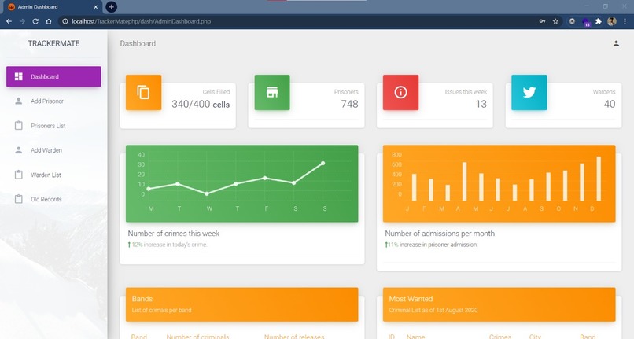Click the Most Wanted card header
Image resolution: width=634 pixels, height=339 pixels.
coord(499,304)
